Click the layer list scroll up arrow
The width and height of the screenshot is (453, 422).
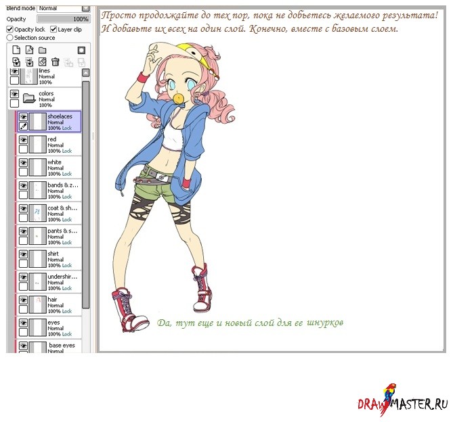86,72
